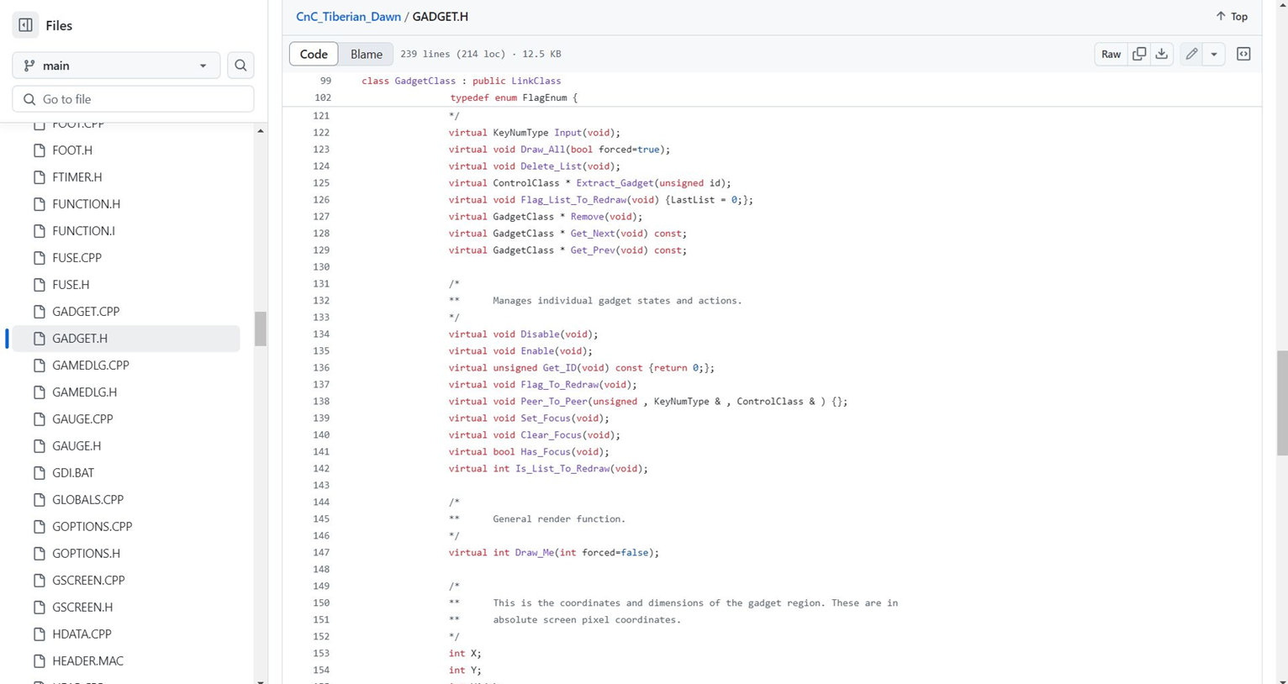Expand more edit options dropdown arrow
Screen dimensions: 1288x684
click(1213, 54)
